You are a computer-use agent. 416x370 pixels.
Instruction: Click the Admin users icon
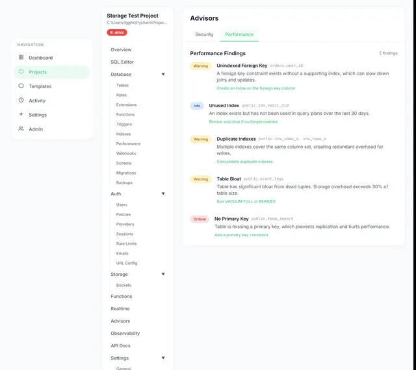point(21,129)
